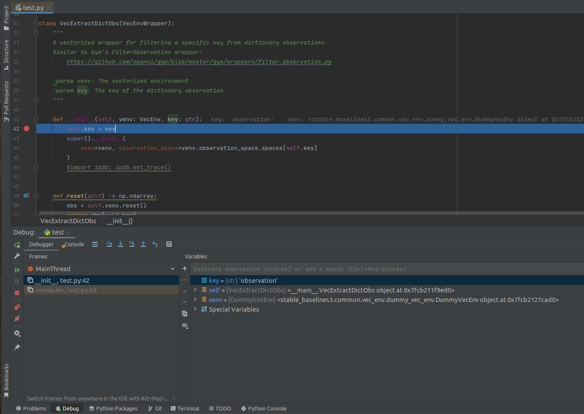The height and width of the screenshot is (414, 584).
Task: Close the test debug session tab
Action: [69, 233]
